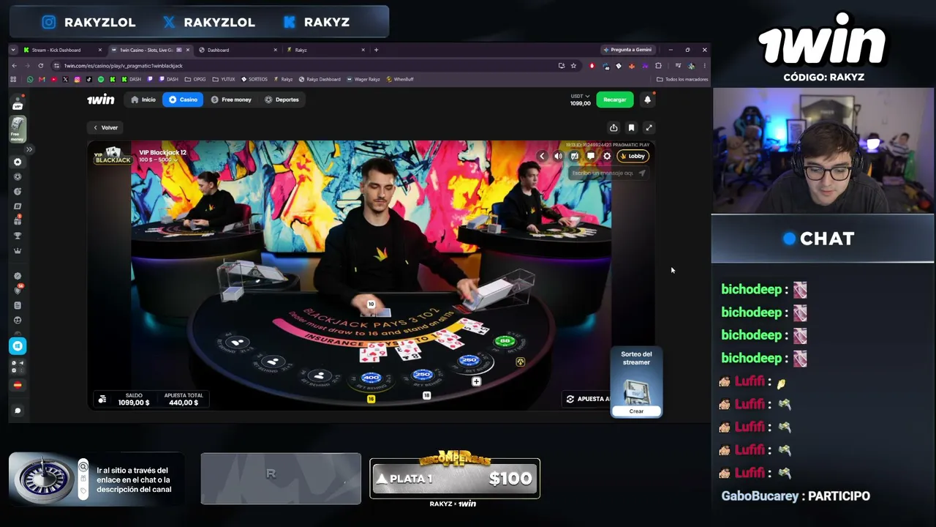Click Crear on streamer giveaway
This screenshot has width=936, height=527.
click(636, 411)
